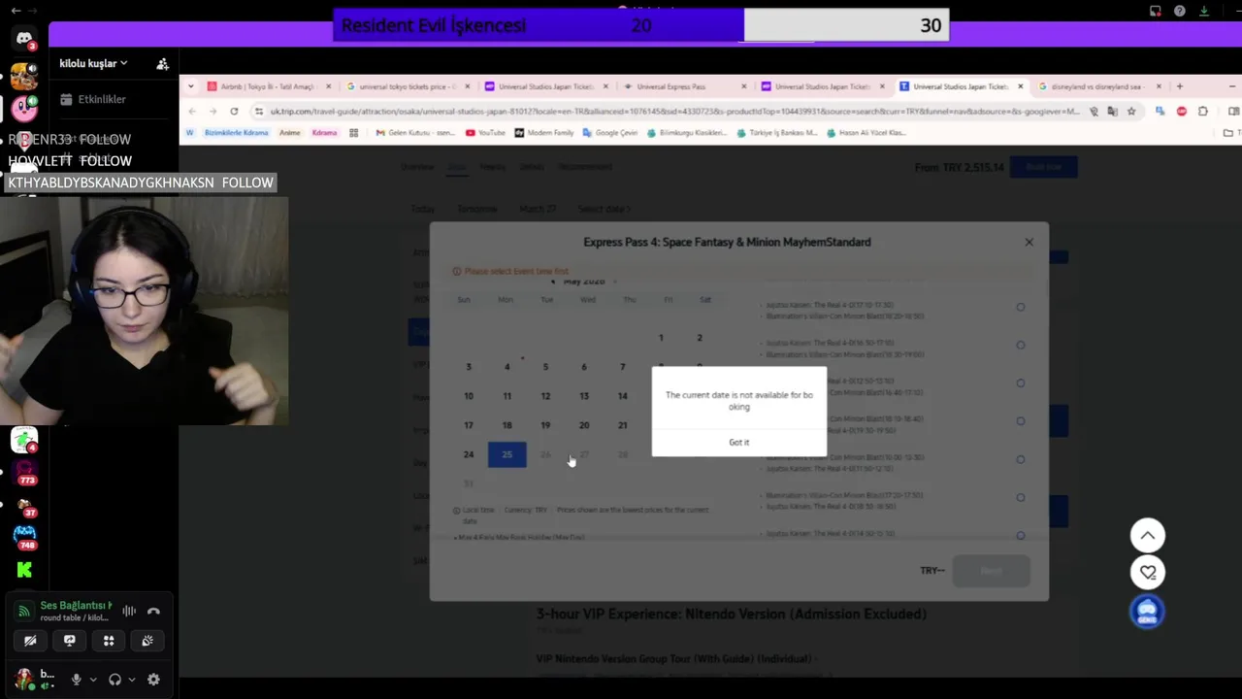Viewport: 1242px width, 699px height.
Task: Select May 18 on the calendar
Action: [x=507, y=425]
